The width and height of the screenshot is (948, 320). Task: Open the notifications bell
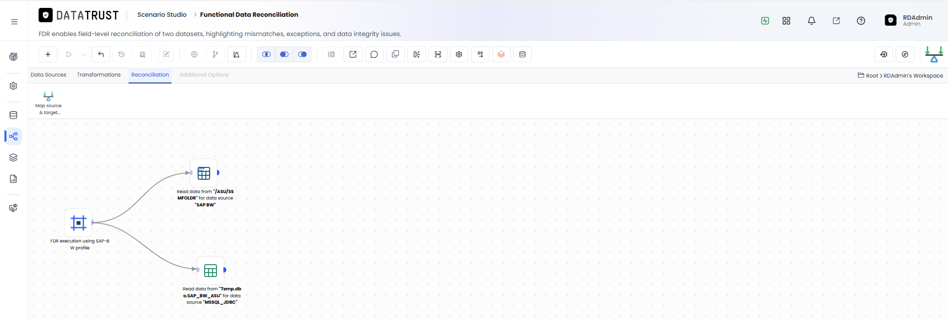tap(812, 21)
